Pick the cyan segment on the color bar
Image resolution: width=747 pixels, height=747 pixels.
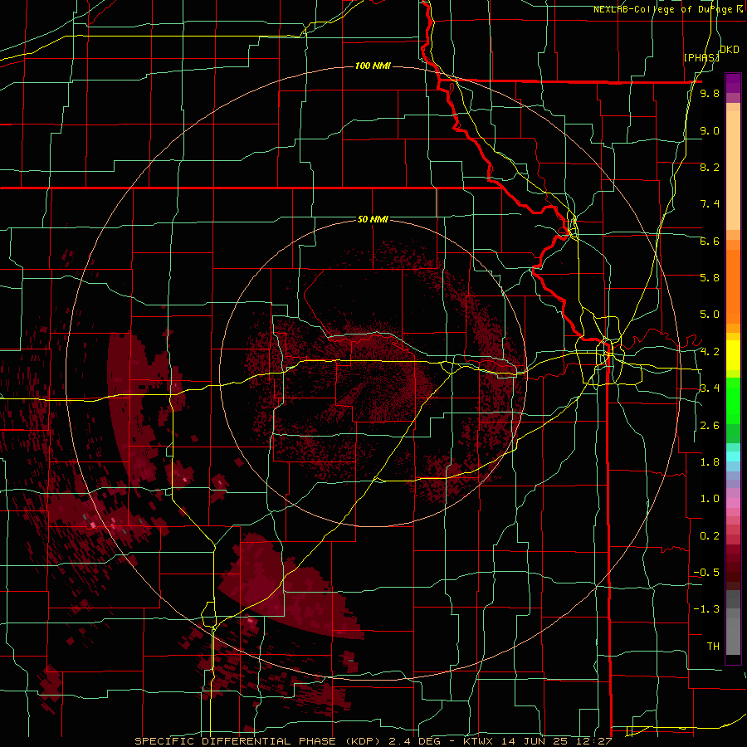(x=733, y=456)
